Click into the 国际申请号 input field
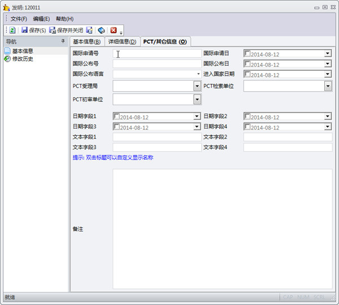Viewport: 339px width, 305px height. 157,53
